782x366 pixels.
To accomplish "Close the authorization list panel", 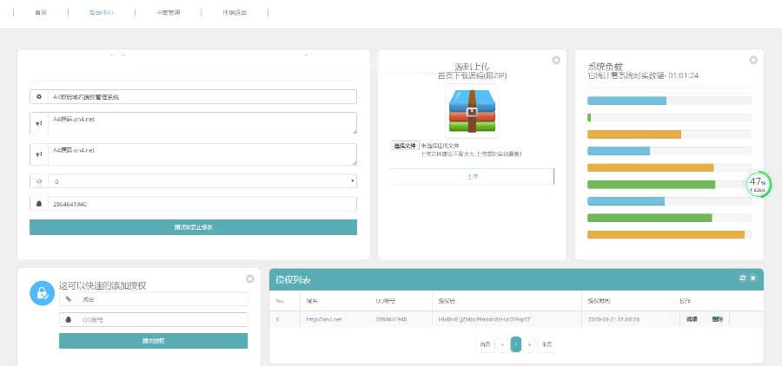I will (753, 278).
